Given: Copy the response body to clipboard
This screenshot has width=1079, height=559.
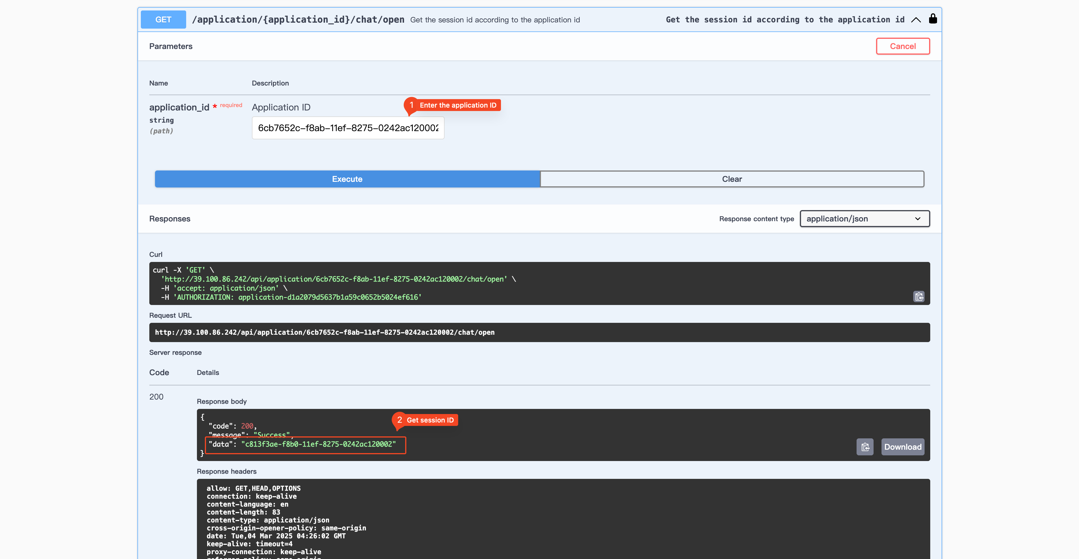Looking at the screenshot, I should (865, 447).
